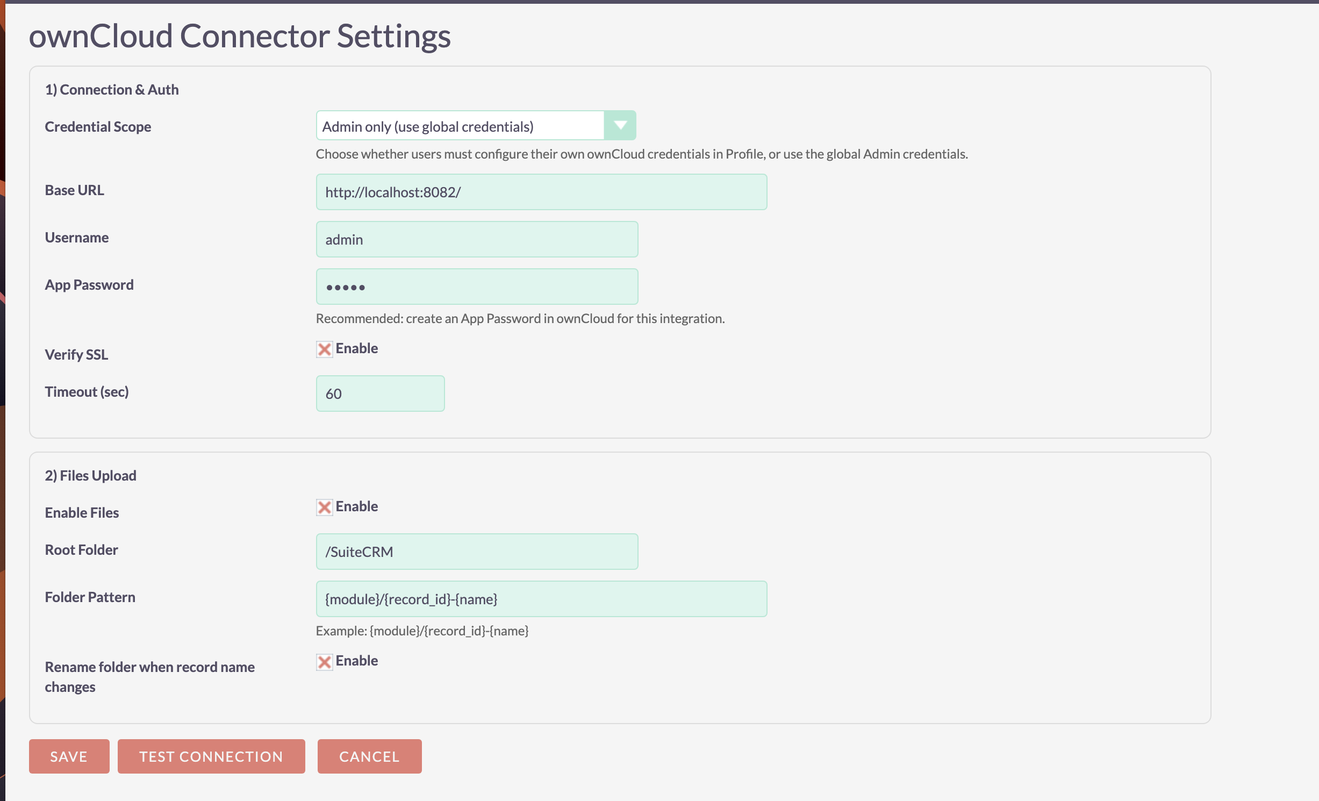Image resolution: width=1319 pixels, height=801 pixels.
Task: Click the Folder Pattern input field
Action: tap(541, 599)
